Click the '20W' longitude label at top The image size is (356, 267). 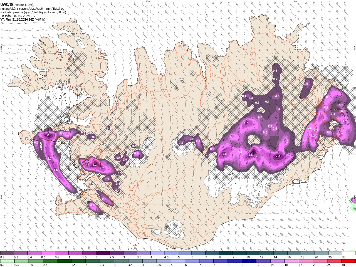pos(148,1)
